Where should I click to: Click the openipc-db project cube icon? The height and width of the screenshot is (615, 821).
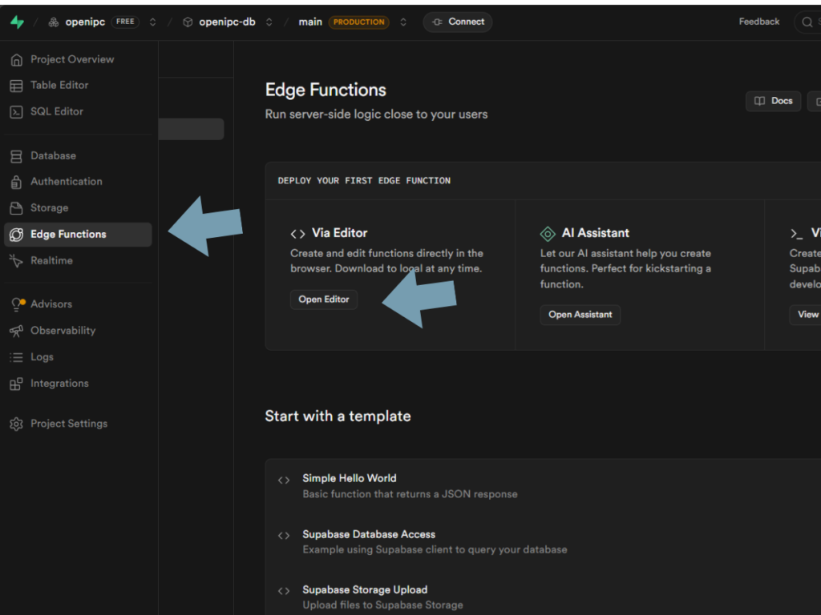[188, 22]
